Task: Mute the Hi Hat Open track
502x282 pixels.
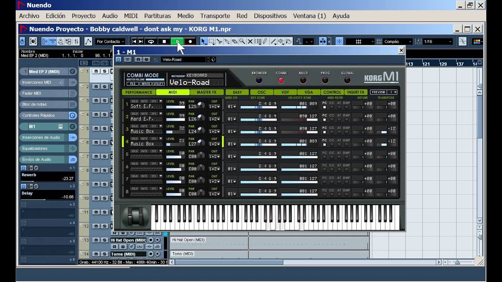Action: click(x=96, y=240)
